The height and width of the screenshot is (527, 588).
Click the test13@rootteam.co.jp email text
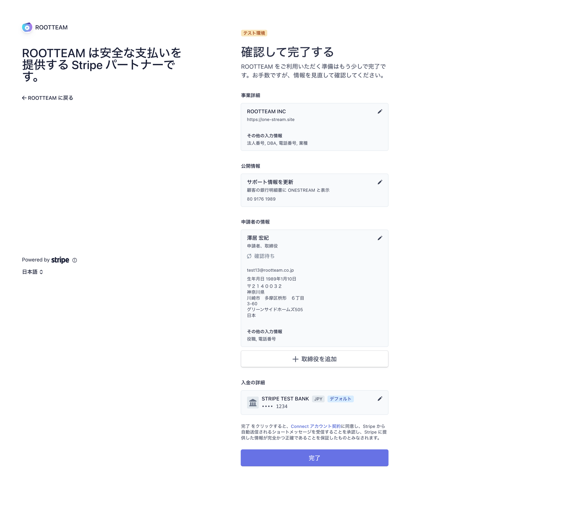[270, 270]
